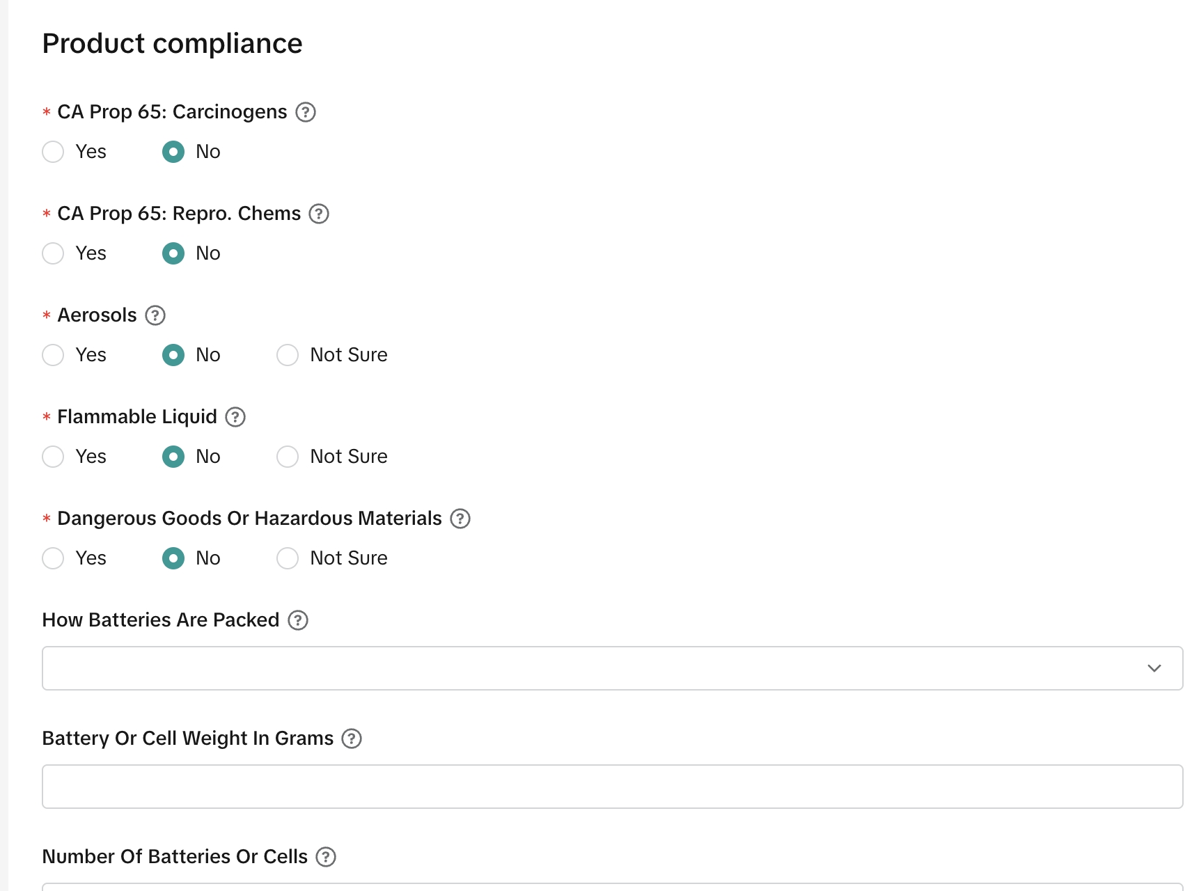Select Yes for CA Prop 65: Repro. Chems
1192x891 pixels.
(53, 253)
